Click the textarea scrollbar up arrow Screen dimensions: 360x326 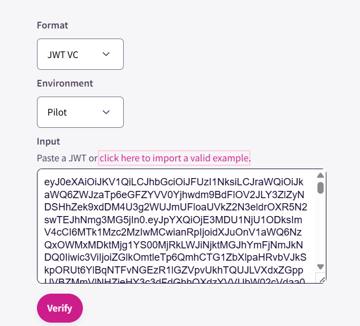tap(320, 176)
